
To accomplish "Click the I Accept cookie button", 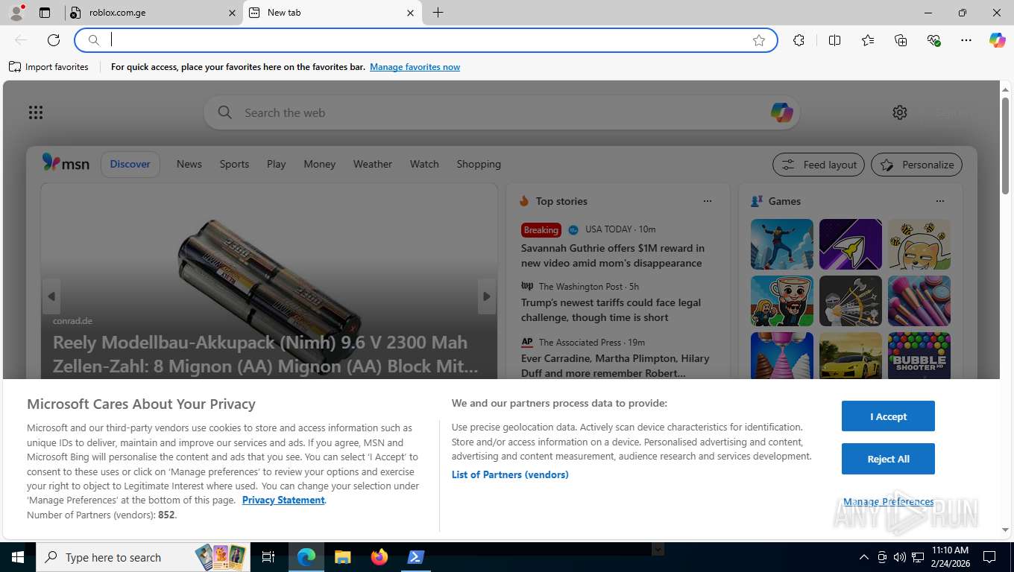I will 888,416.
